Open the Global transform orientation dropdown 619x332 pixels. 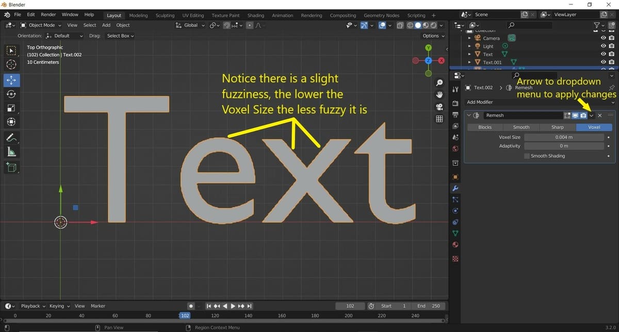pyautogui.click(x=190, y=25)
